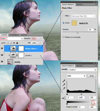Click the white input levels slider handle
Image resolution: width=100 pixels, height=111 pixels.
[x=96, y=94]
